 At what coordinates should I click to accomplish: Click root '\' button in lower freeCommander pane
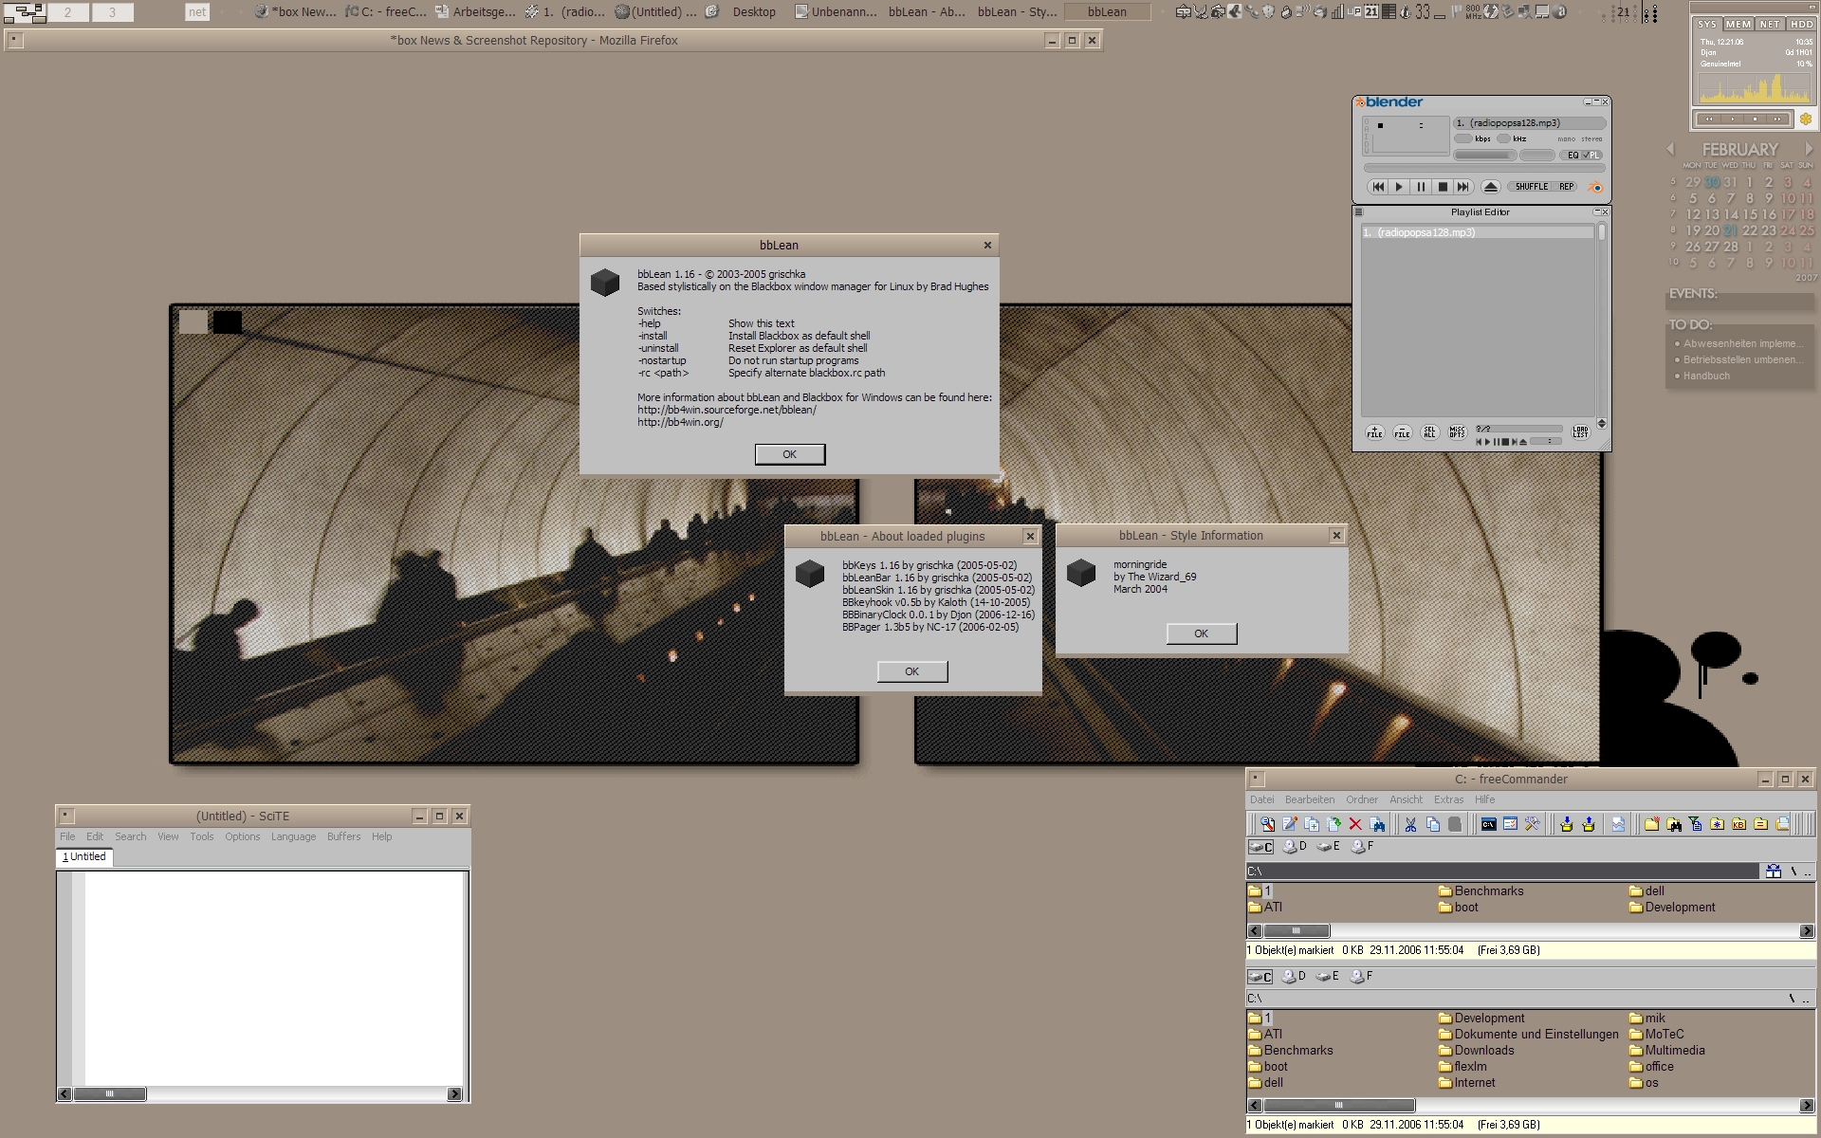(1792, 999)
